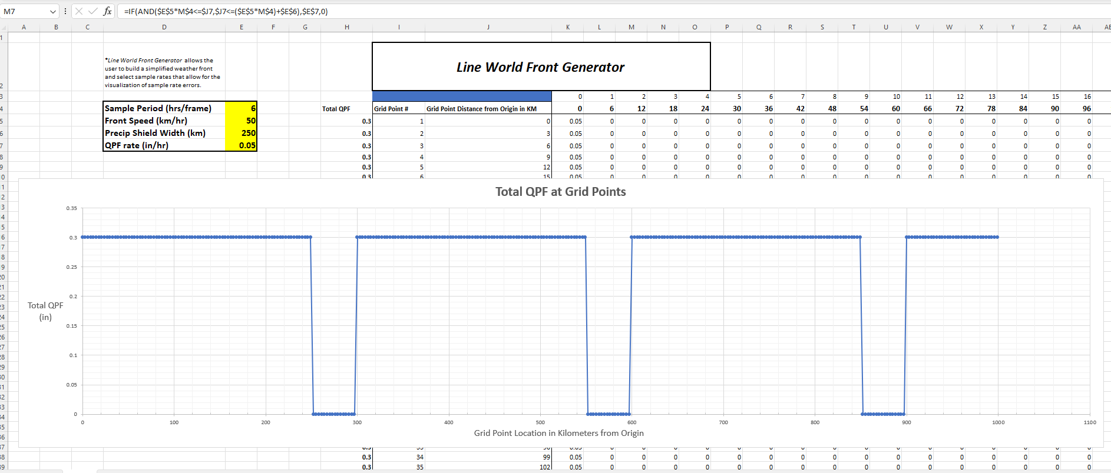The width and height of the screenshot is (1111, 473).
Task: Select column K header
Action: pyautogui.click(x=568, y=27)
